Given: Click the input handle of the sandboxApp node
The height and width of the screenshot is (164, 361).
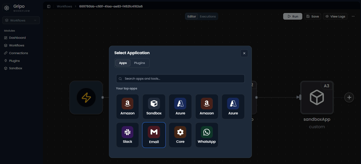Looking at the screenshot, I should (x=300, y=97).
